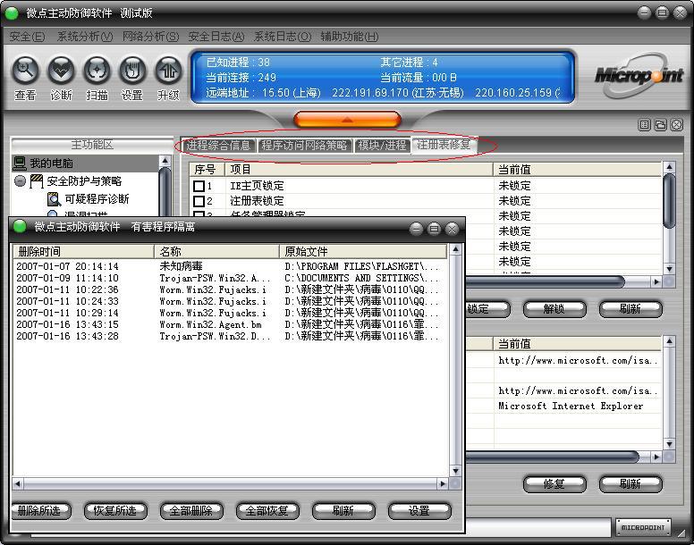Click the second small panel restore icon
This screenshot has width=694, height=545.
(x=660, y=125)
